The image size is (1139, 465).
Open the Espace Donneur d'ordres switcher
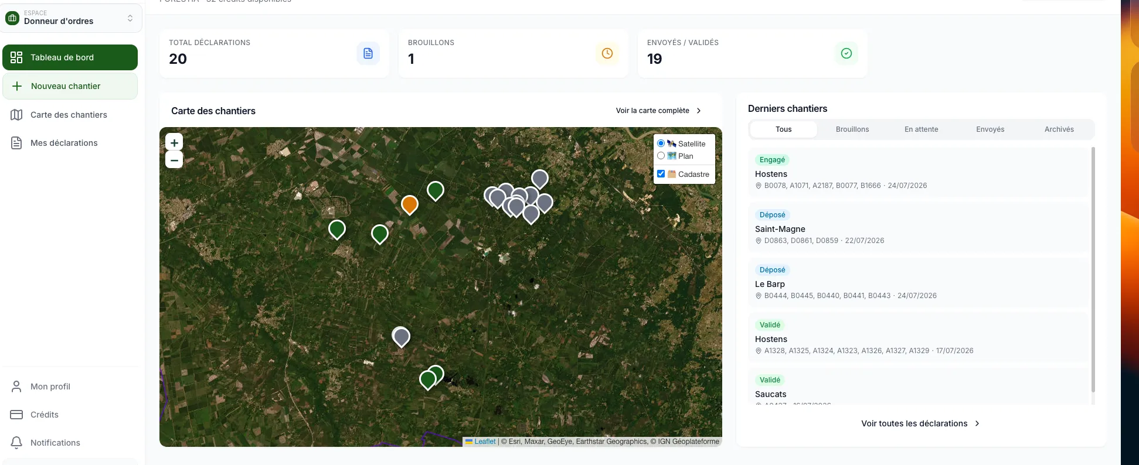point(71,18)
